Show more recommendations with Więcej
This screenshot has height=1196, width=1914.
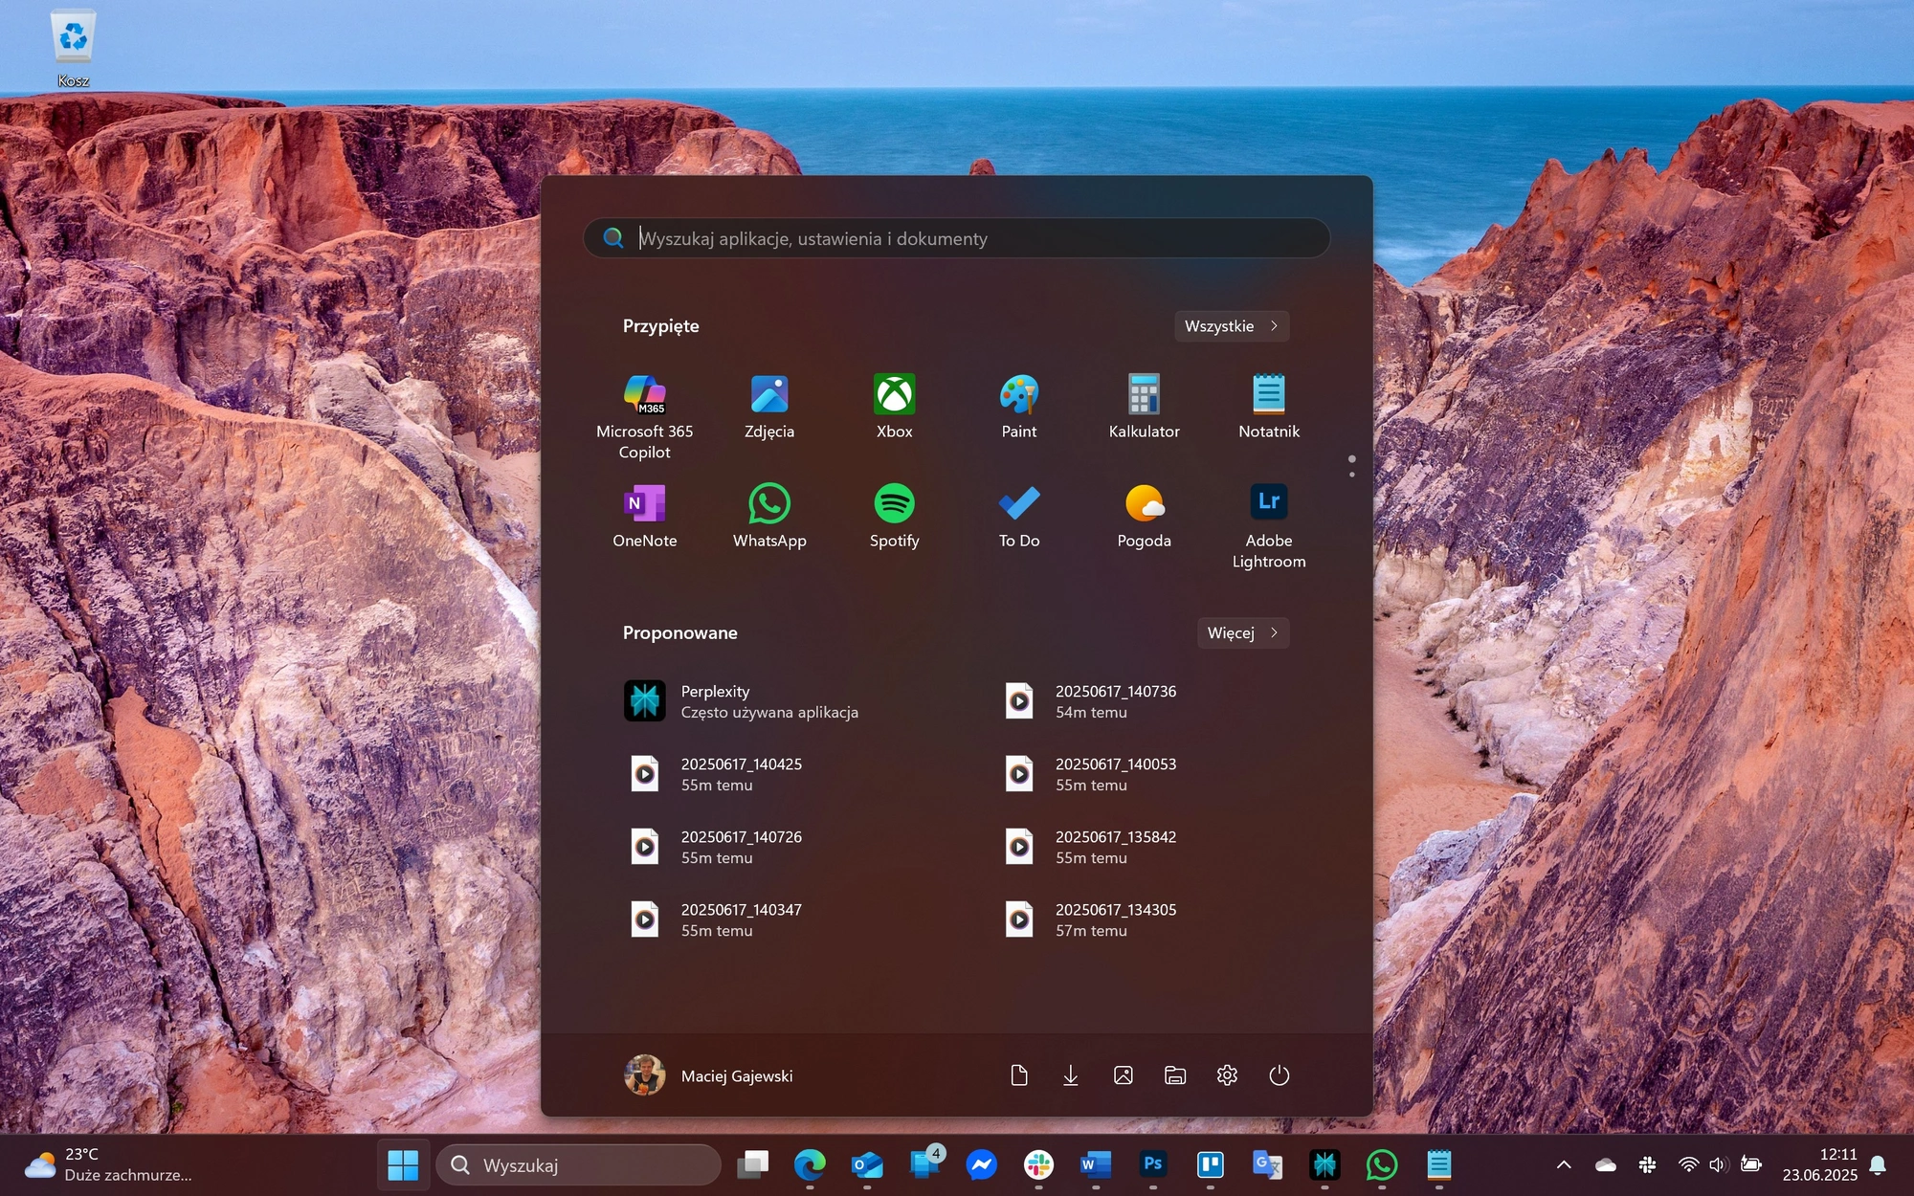(x=1243, y=632)
